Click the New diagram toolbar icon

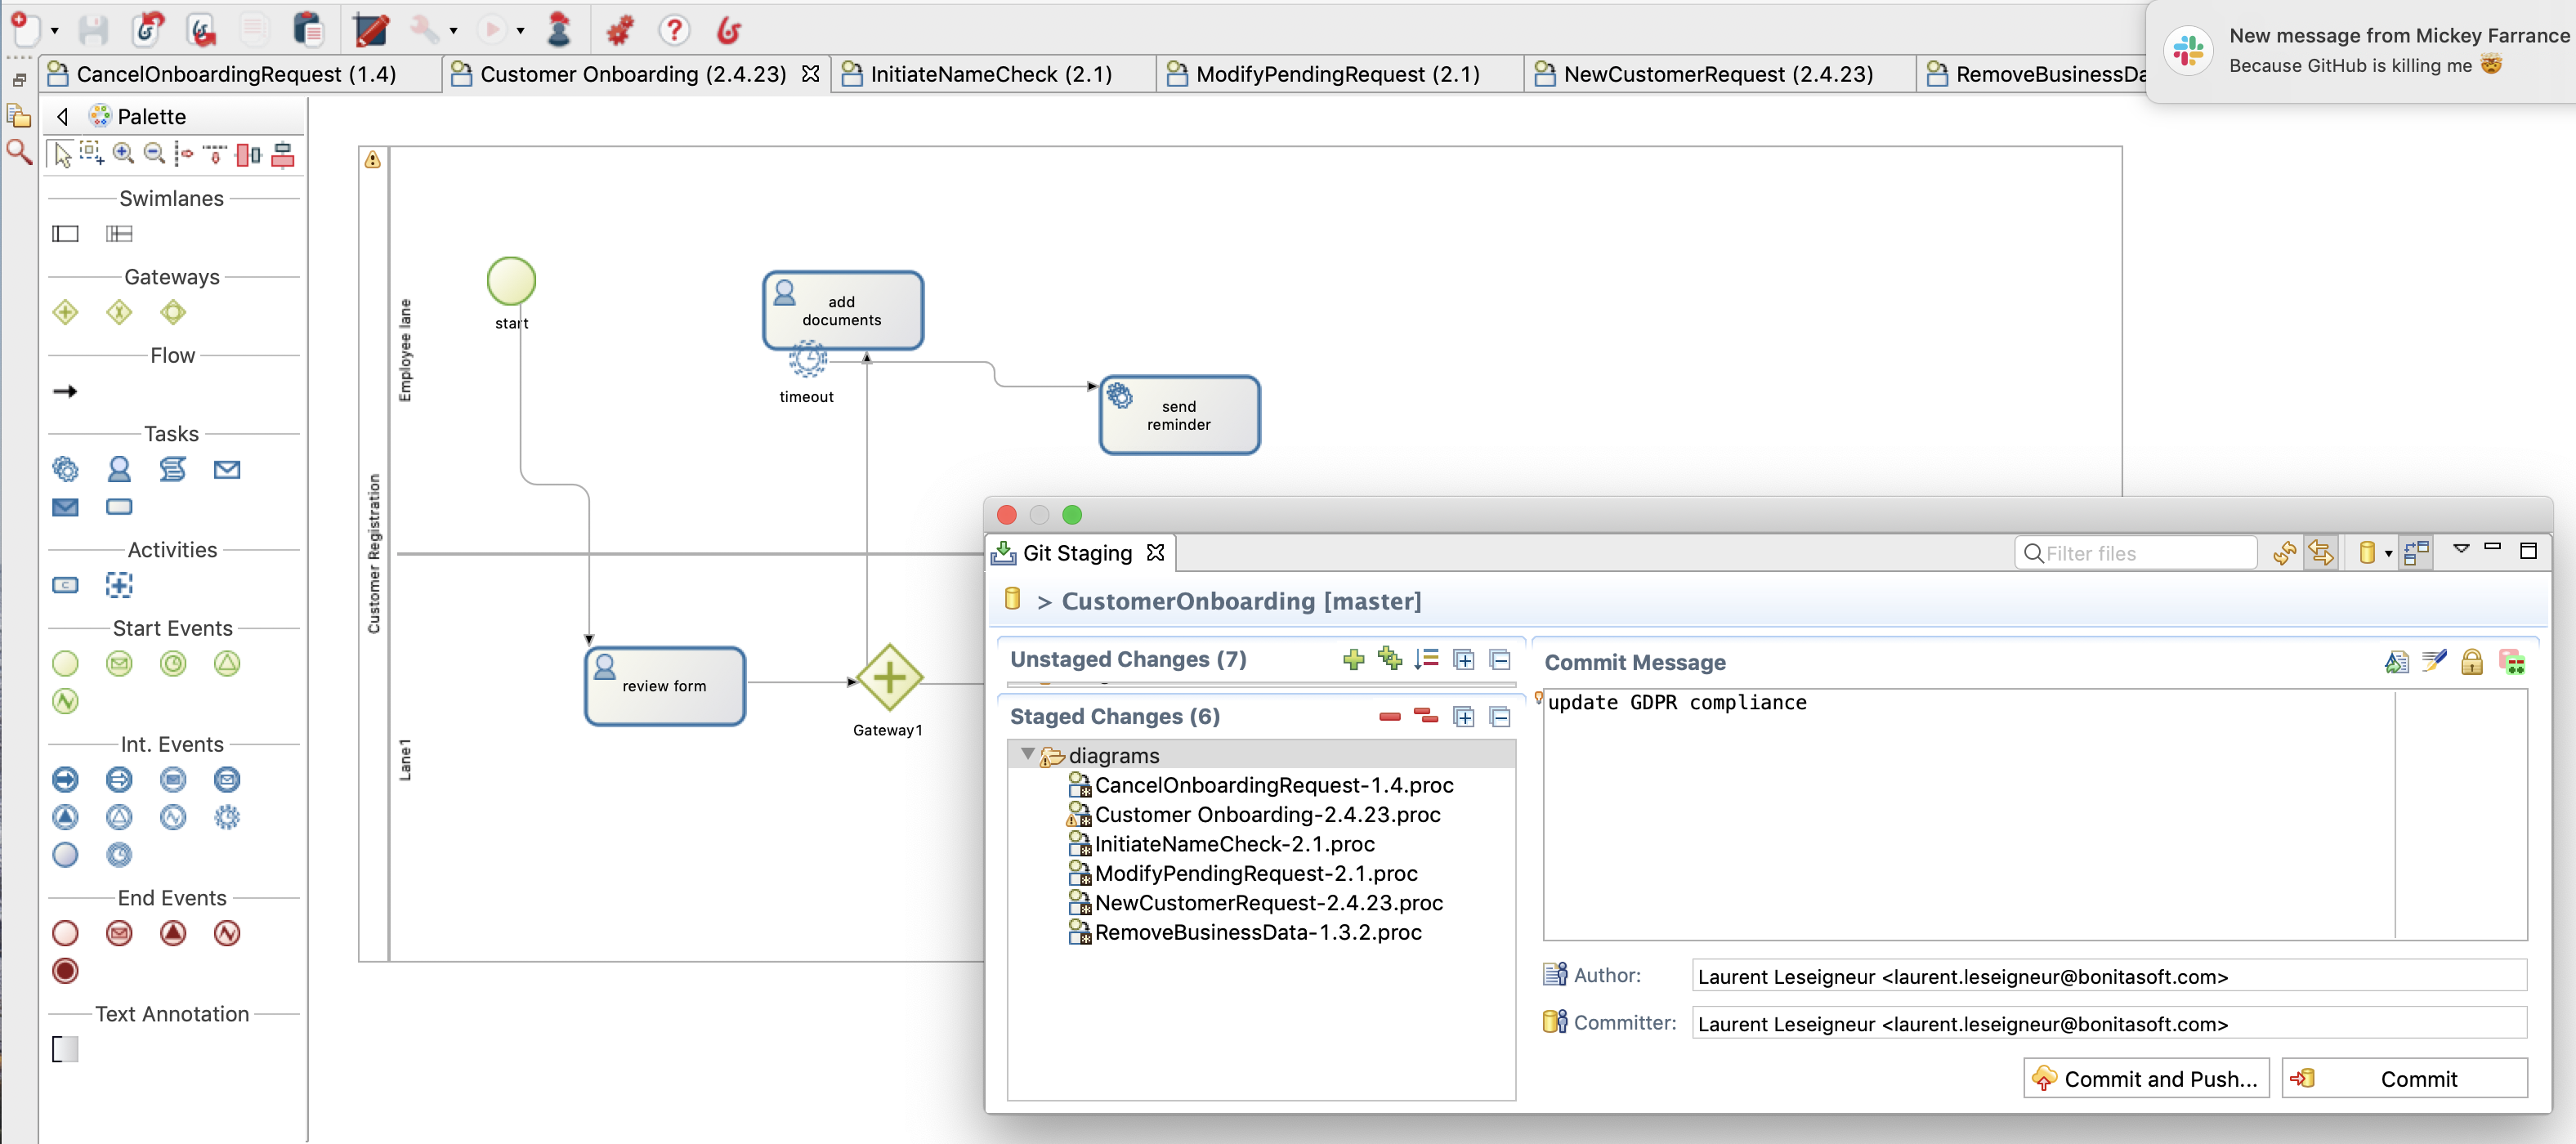[x=25, y=29]
